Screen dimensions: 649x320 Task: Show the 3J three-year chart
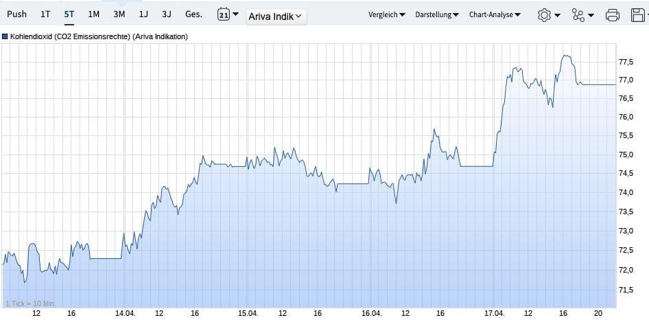pyautogui.click(x=166, y=14)
